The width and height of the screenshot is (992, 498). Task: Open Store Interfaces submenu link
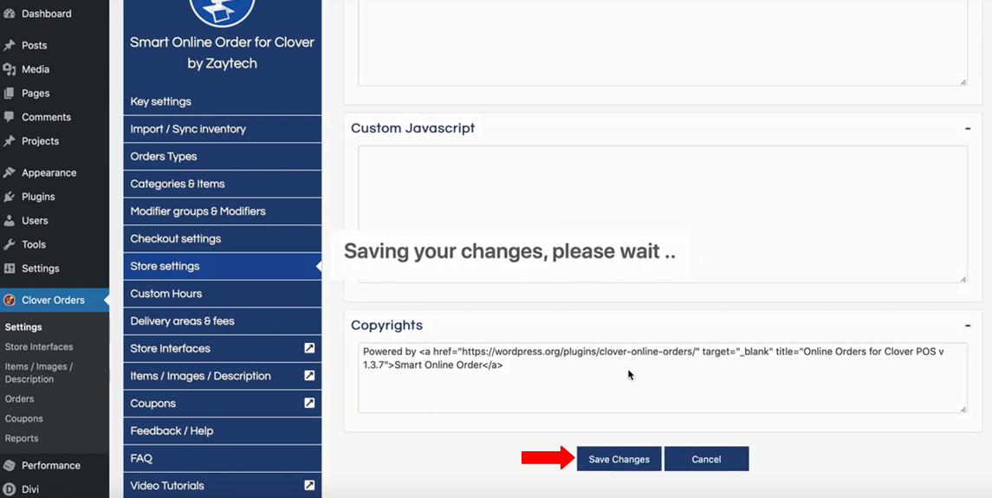[39, 346]
